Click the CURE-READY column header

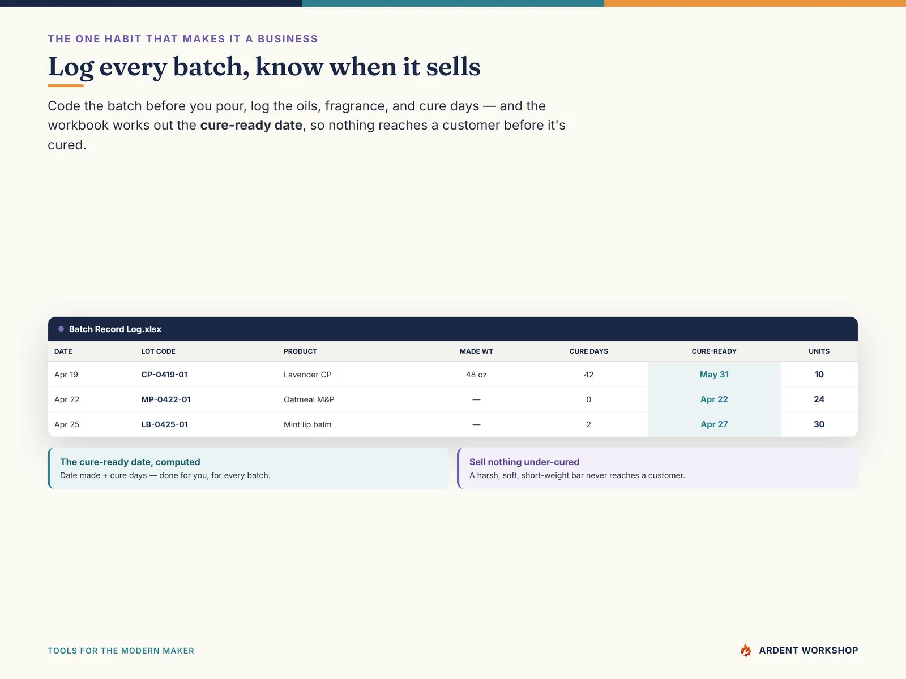tap(714, 351)
